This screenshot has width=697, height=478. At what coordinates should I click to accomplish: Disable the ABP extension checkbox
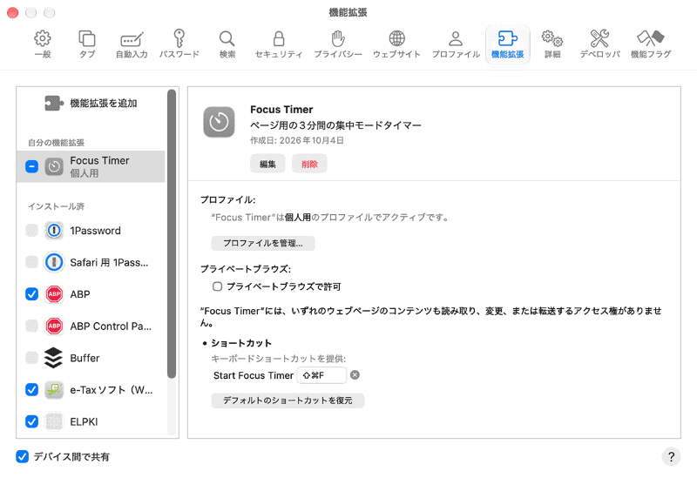click(31, 294)
